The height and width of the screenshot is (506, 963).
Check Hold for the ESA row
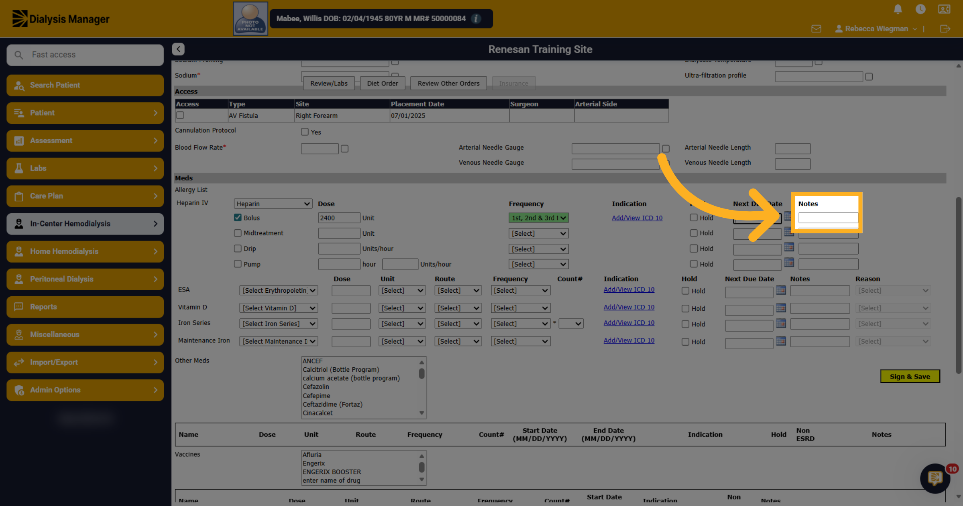[685, 291]
